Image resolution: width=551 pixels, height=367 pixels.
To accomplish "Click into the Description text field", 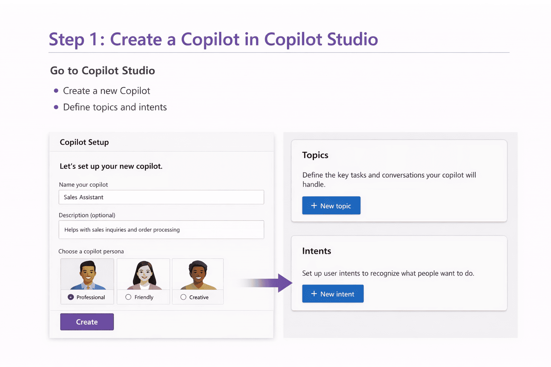I will (x=161, y=230).
